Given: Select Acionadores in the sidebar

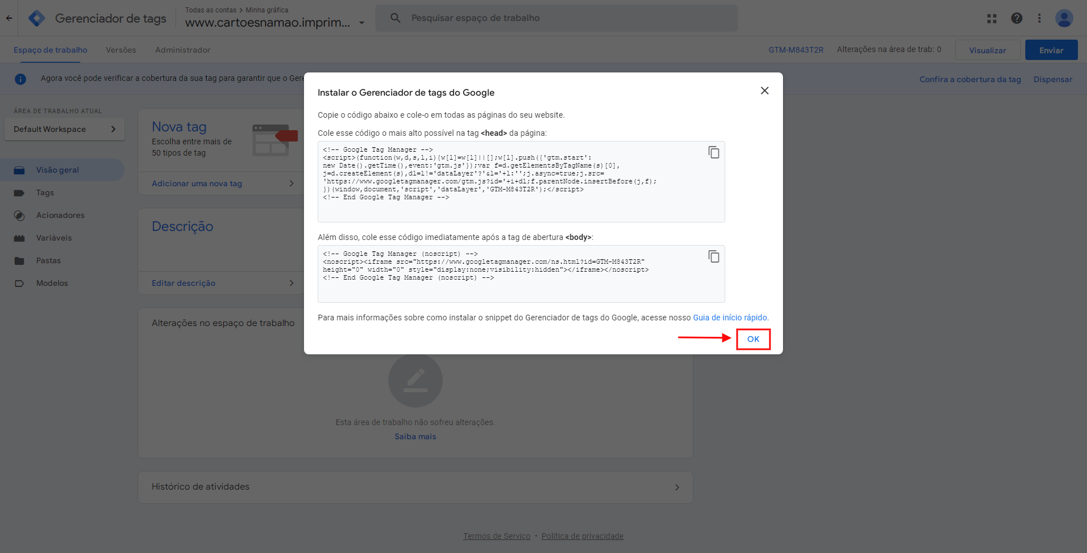Looking at the screenshot, I should coord(62,216).
